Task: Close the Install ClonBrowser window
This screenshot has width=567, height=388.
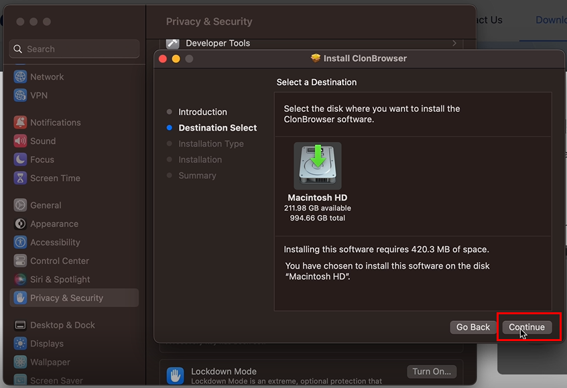Action: click(x=163, y=58)
